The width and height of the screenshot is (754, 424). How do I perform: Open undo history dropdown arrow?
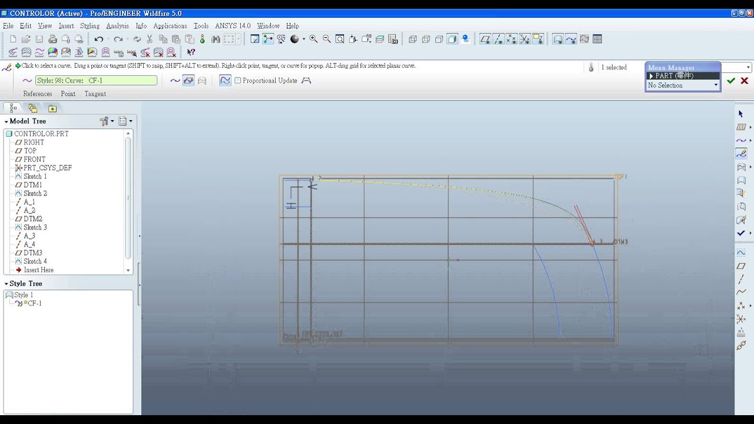(107, 39)
